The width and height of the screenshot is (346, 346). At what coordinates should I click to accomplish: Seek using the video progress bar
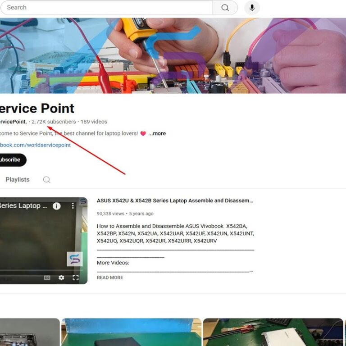pyautogui.click(x=41, y=271)
